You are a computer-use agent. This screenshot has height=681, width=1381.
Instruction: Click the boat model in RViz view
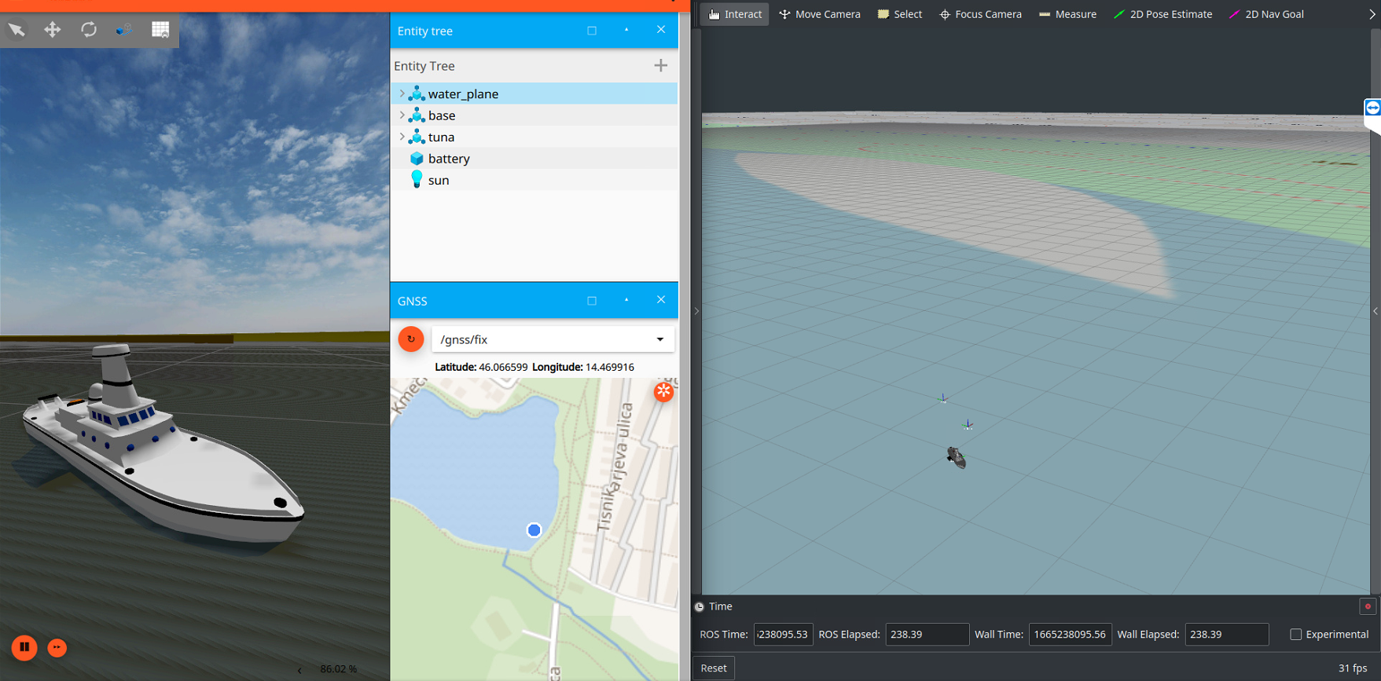pyautogui.click(x=957, y=457)
